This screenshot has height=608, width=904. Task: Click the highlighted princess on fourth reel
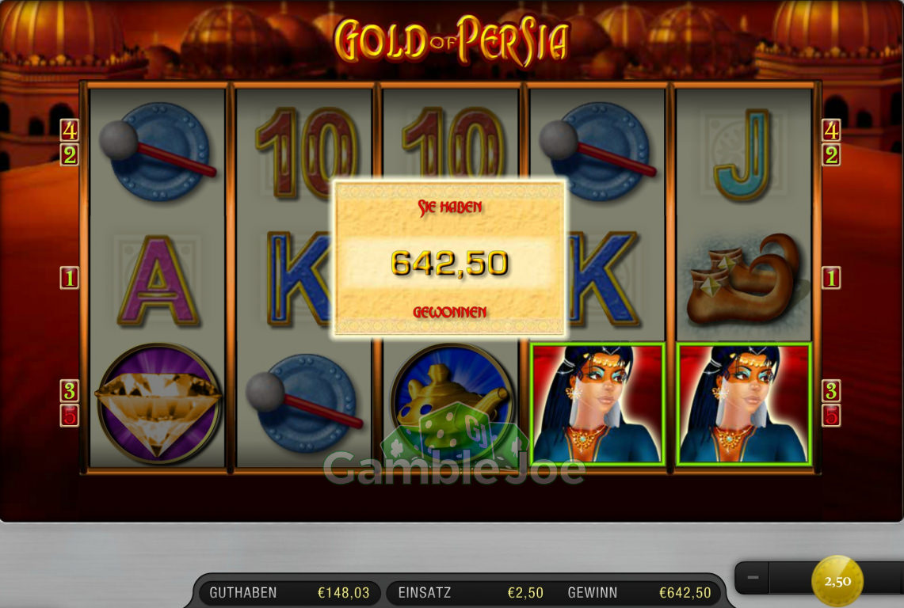click(597, 404)
